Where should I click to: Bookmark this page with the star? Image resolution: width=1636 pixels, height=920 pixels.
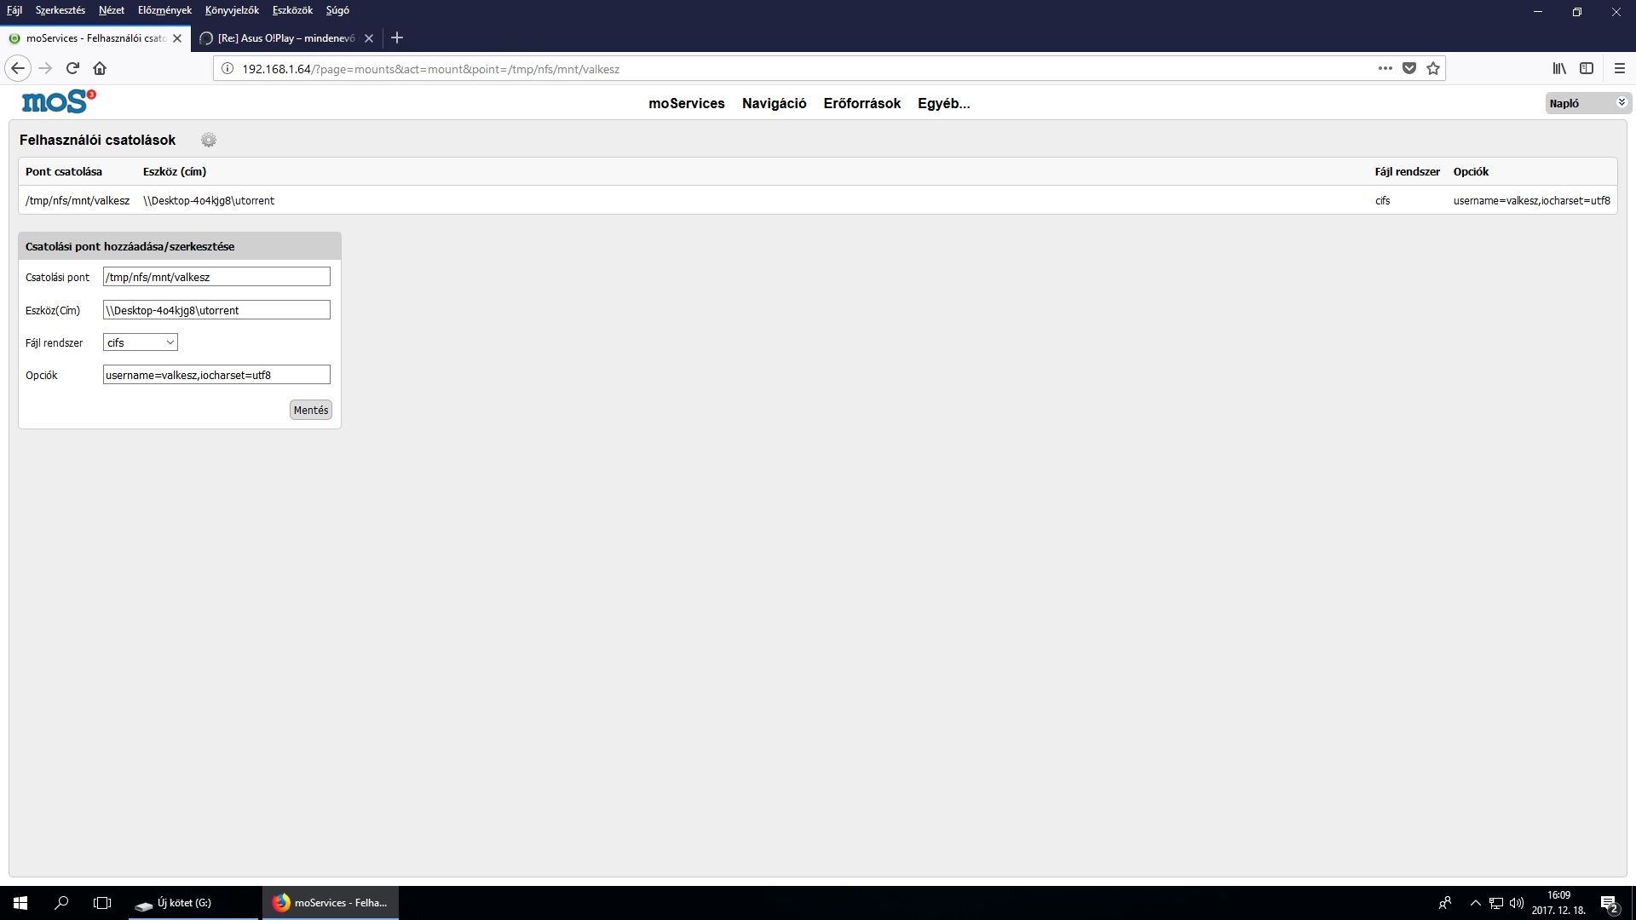[x=1433, y=68]
